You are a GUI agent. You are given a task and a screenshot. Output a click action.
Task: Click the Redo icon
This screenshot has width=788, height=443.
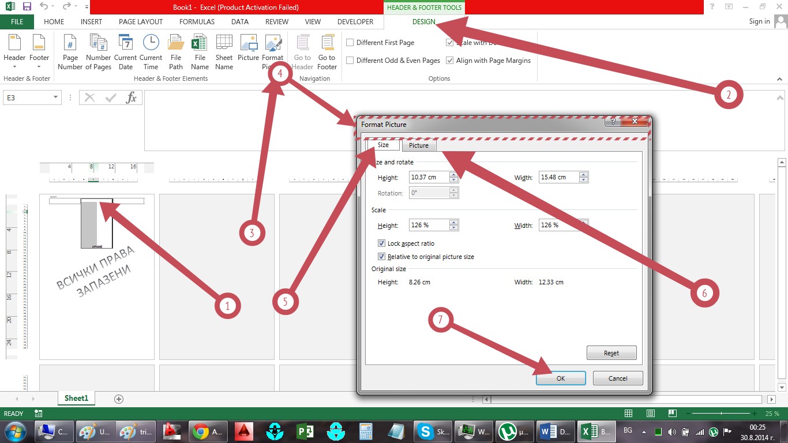click(x=66, y=7)
